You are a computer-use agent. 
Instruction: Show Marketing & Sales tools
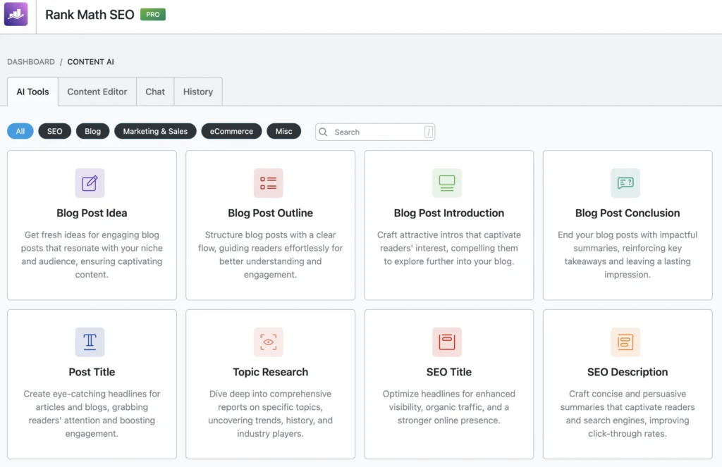click(x=155, y=131)
